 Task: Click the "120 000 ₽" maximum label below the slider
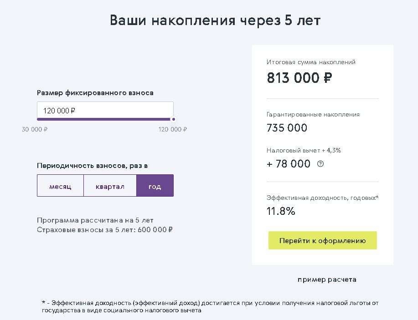click(172, 129)
